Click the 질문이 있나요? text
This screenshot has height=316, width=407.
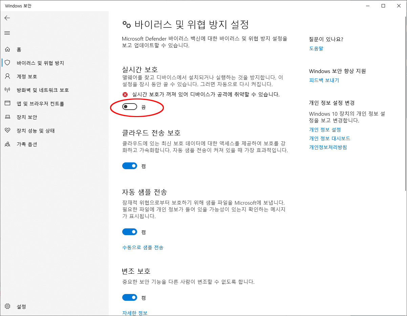coord(326,39)
